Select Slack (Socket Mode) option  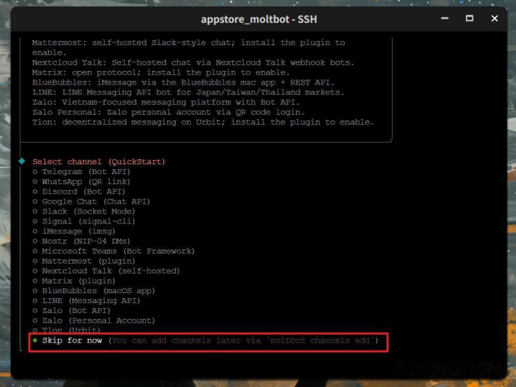coord(84,211)
